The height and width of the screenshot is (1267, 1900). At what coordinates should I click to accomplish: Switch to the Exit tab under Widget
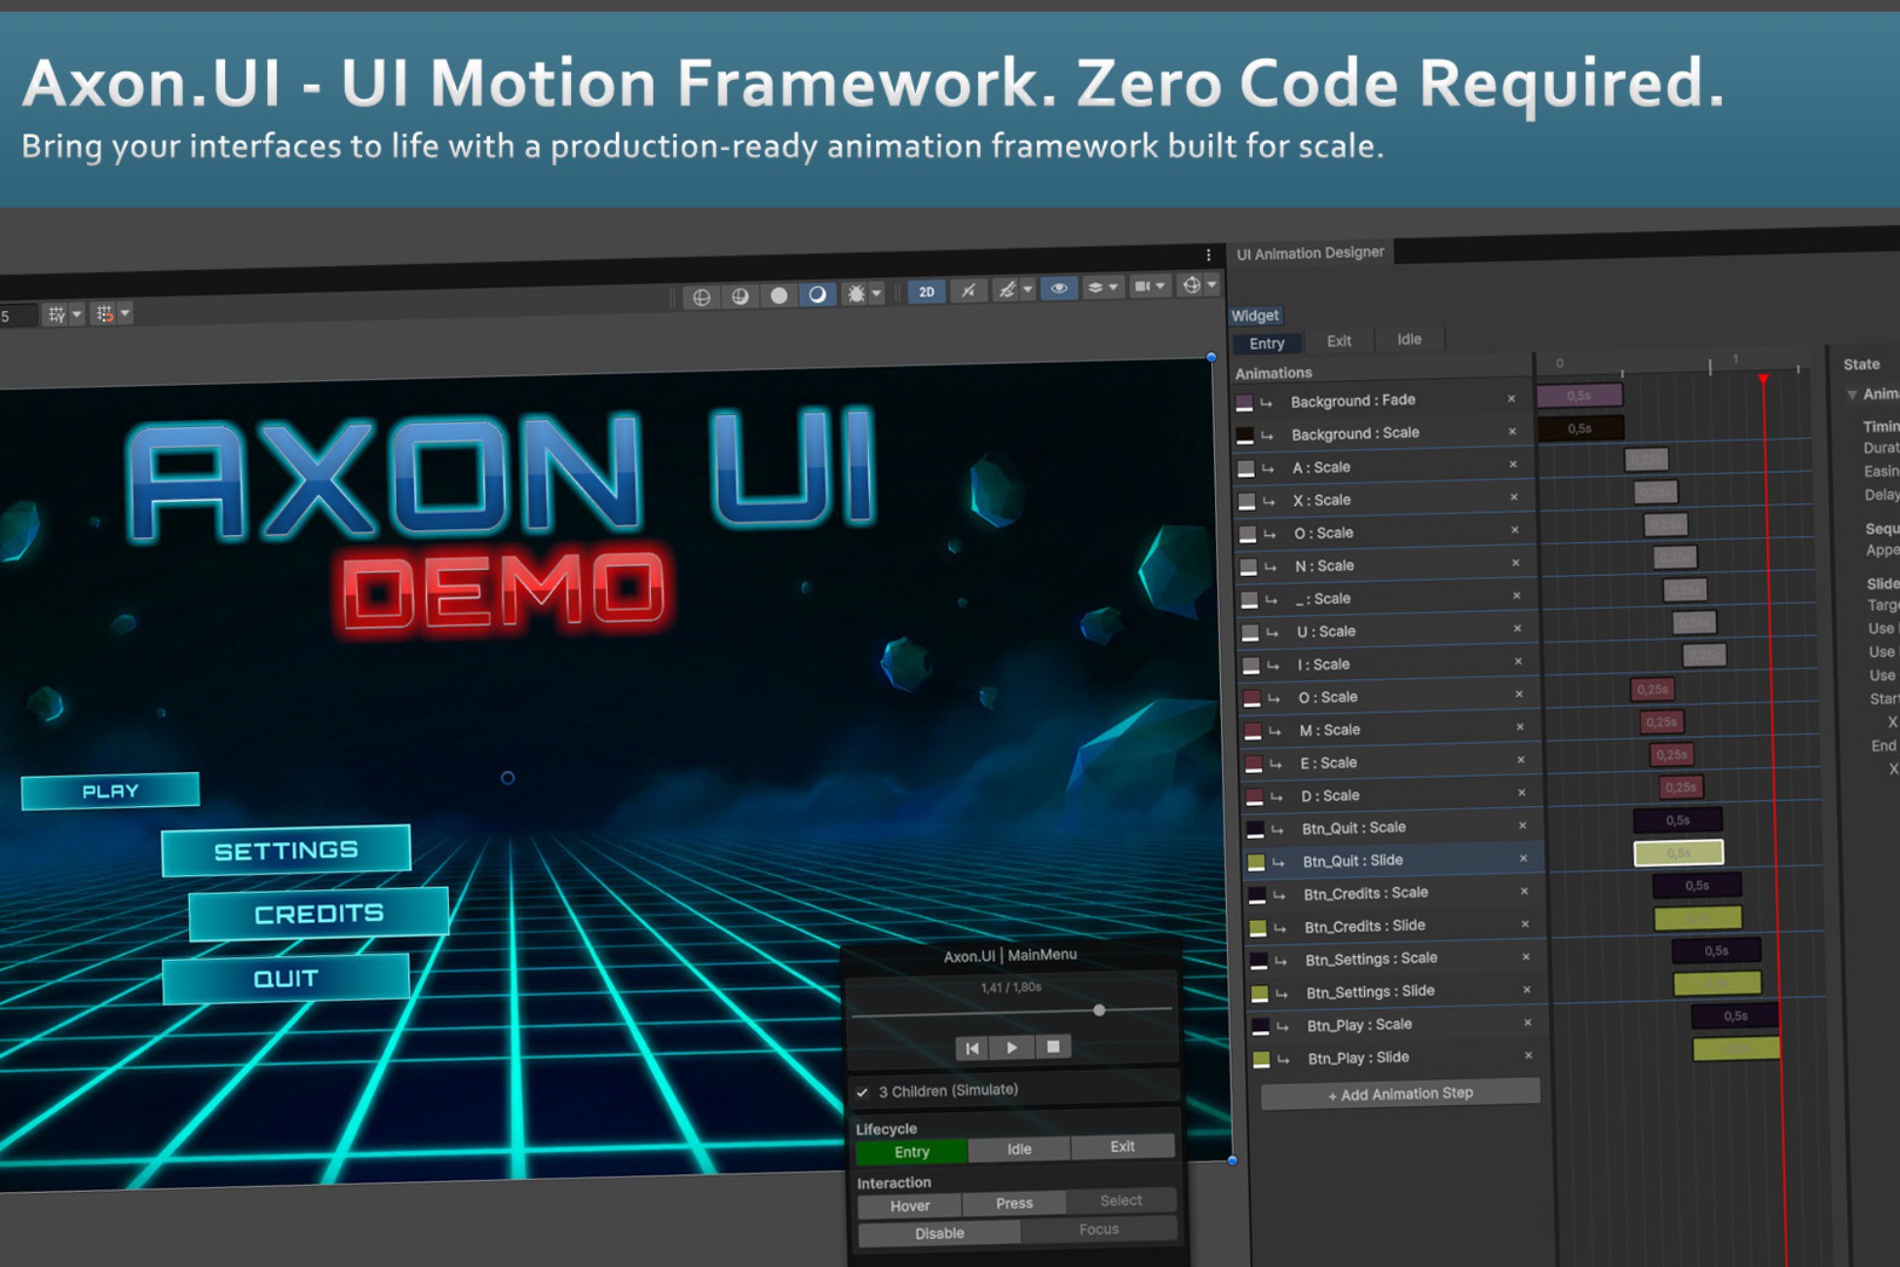click(1339, 341)
